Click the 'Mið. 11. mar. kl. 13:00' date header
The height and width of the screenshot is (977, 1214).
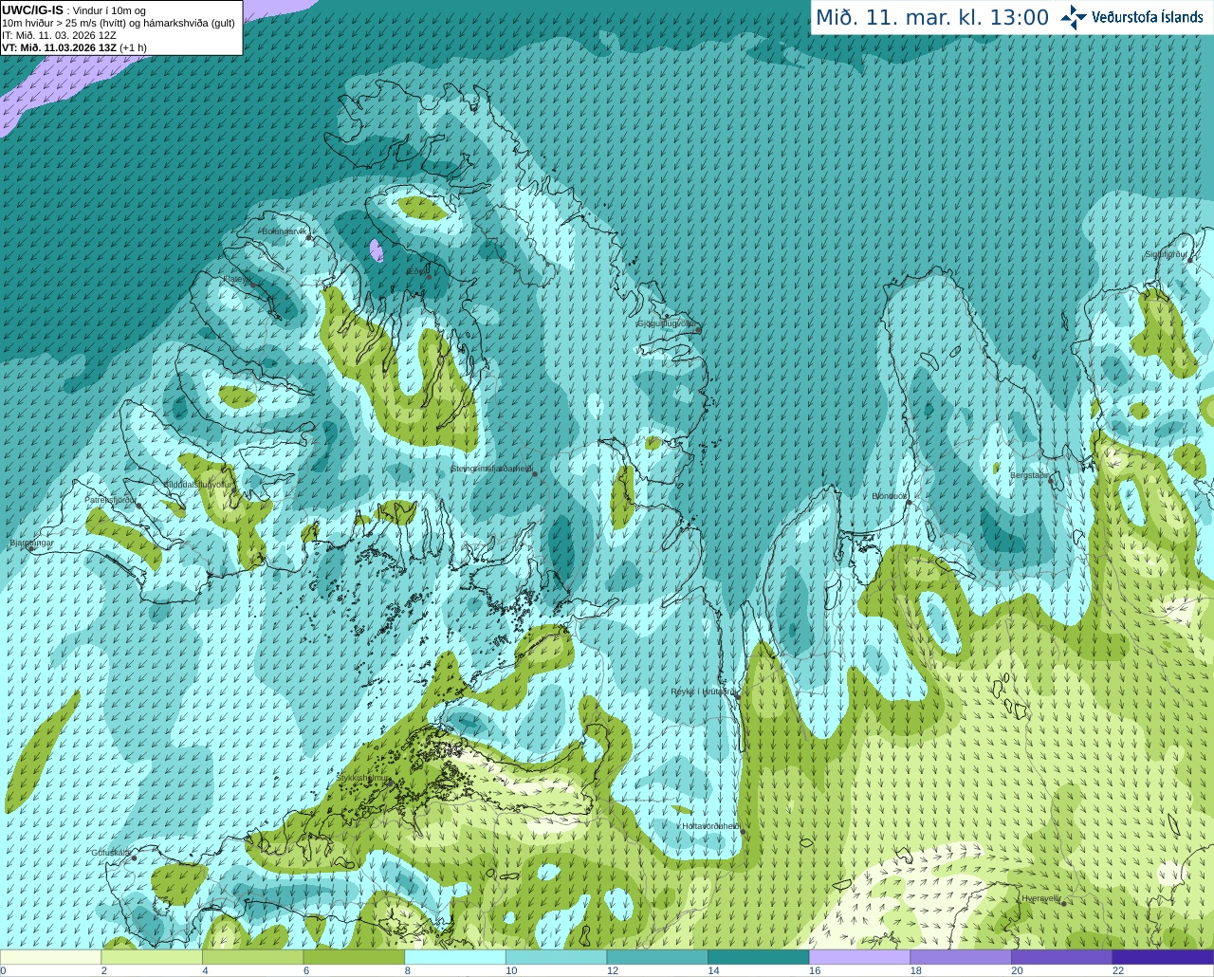(x=932, y=17)
